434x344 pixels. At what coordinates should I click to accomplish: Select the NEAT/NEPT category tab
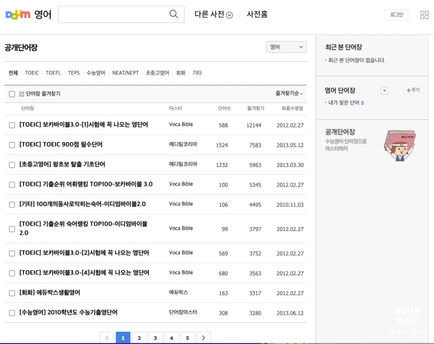click(x=125, y=73)
